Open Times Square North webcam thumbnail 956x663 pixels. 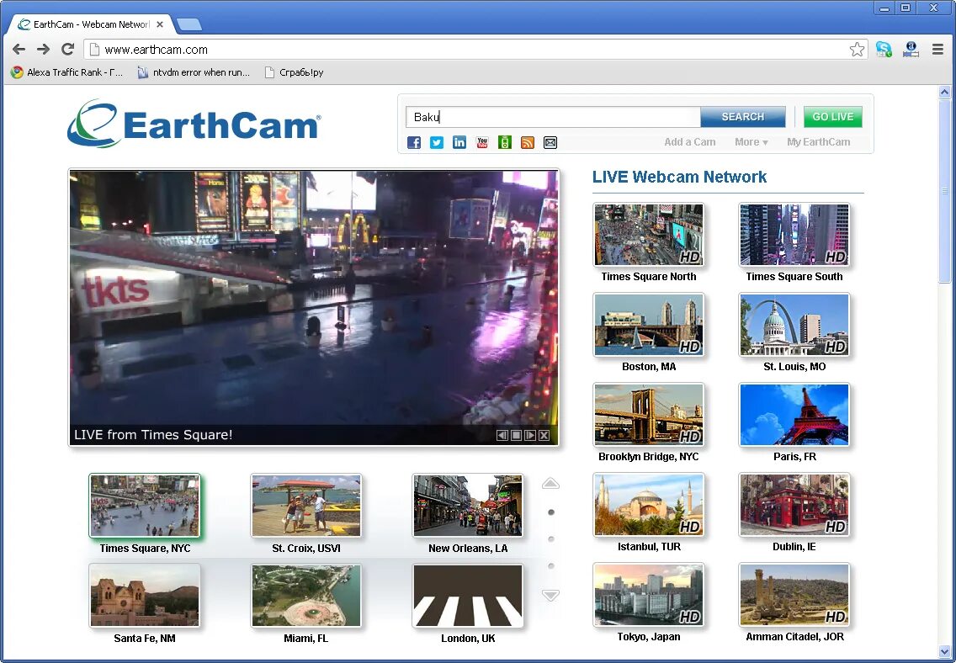[649, 236]
